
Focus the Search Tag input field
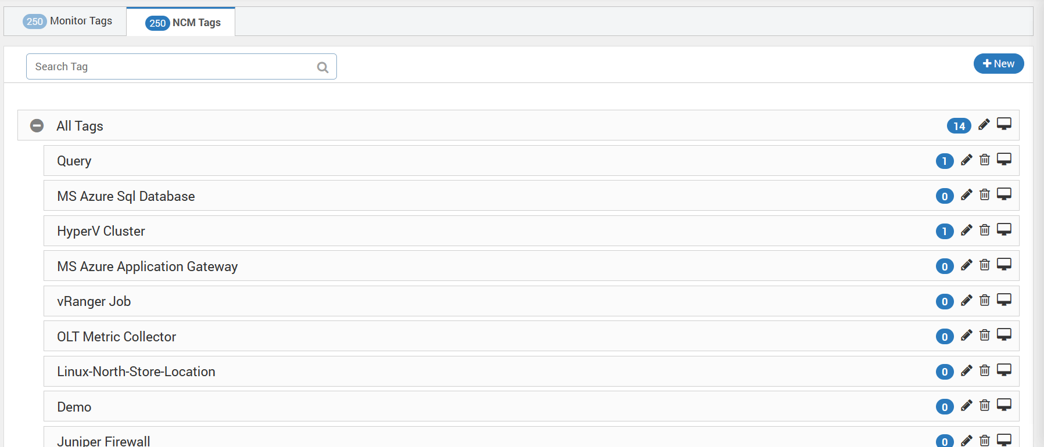click(x=181, y=67)
